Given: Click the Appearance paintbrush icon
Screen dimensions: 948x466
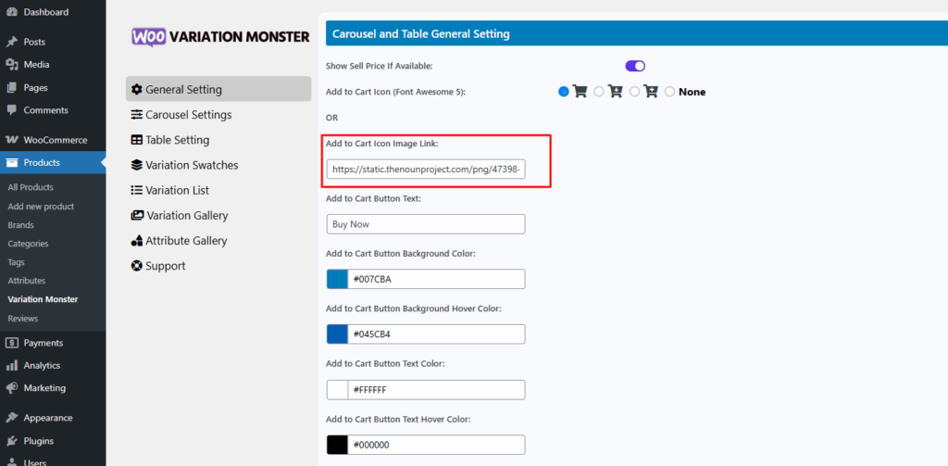Looking at the screenshot, I should (x=11, y=418).
